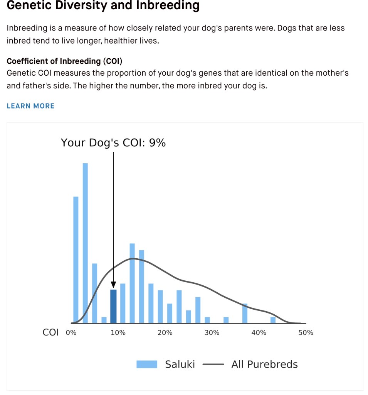This screenshot has height=395, width=368.
Task: Click the "Genetic Diversity and Inbreeding" heading
Action: coord(103,5)
